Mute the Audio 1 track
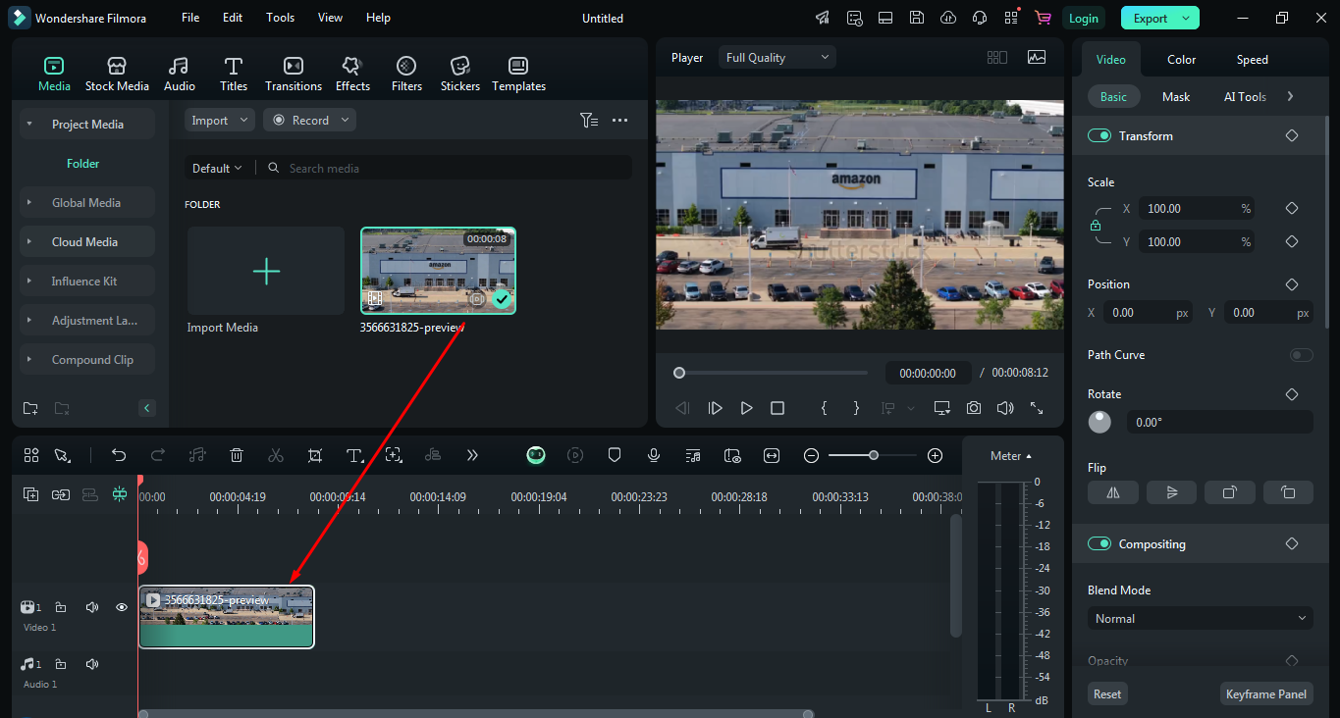Viewport: 1340px width, 718px height. 91,664
